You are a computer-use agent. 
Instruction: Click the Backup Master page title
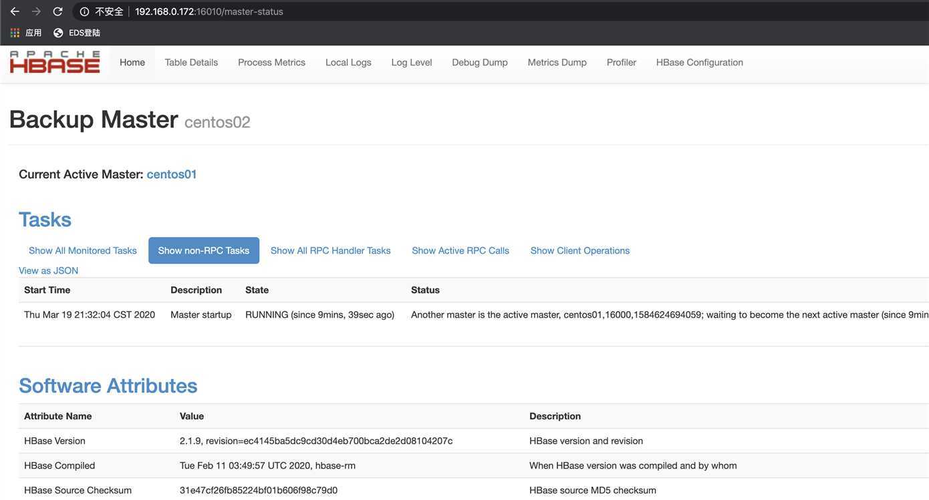point(94,119)
